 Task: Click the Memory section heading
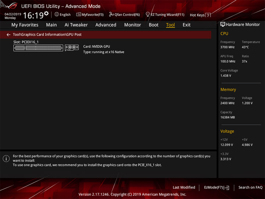[x=228, y=90]
